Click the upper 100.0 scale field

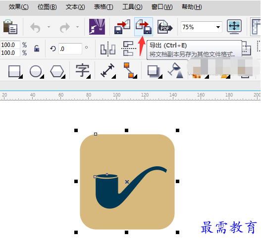pyautogui.click(x=10, y=45)
